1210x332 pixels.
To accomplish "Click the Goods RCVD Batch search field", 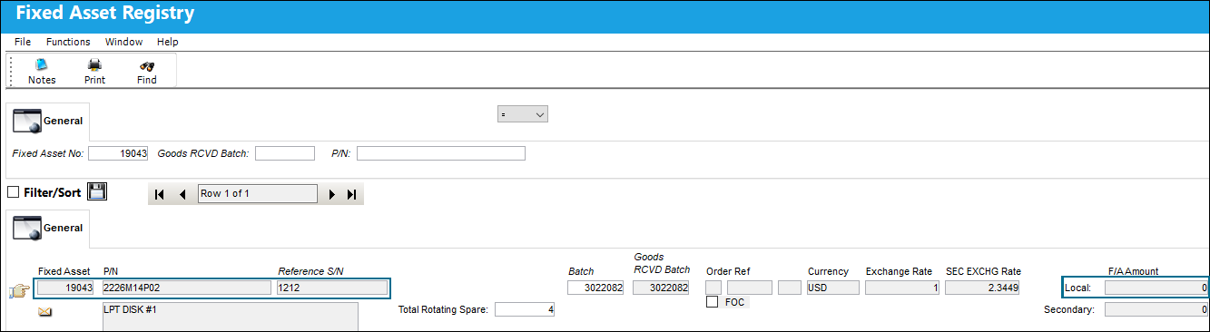I will click(x=285, y=153).
